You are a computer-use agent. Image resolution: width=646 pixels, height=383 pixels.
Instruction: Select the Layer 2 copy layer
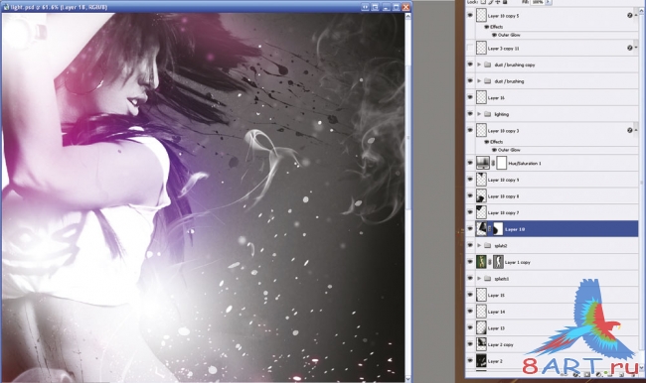pyautogui.click(x=552, y=344)
